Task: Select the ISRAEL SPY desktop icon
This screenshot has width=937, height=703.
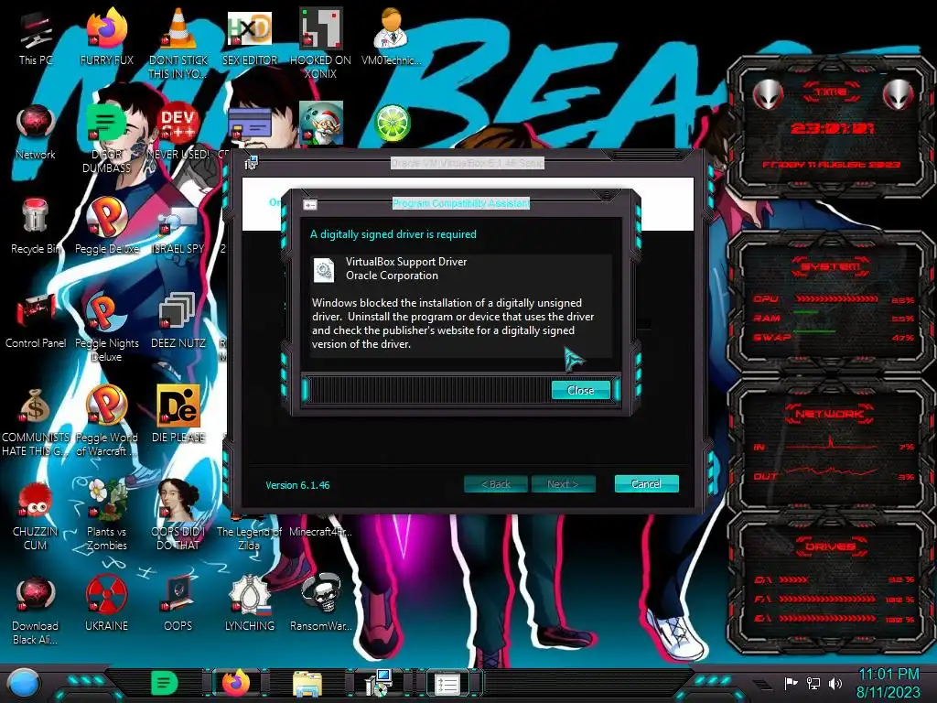Action: click(x=178, y=227)
